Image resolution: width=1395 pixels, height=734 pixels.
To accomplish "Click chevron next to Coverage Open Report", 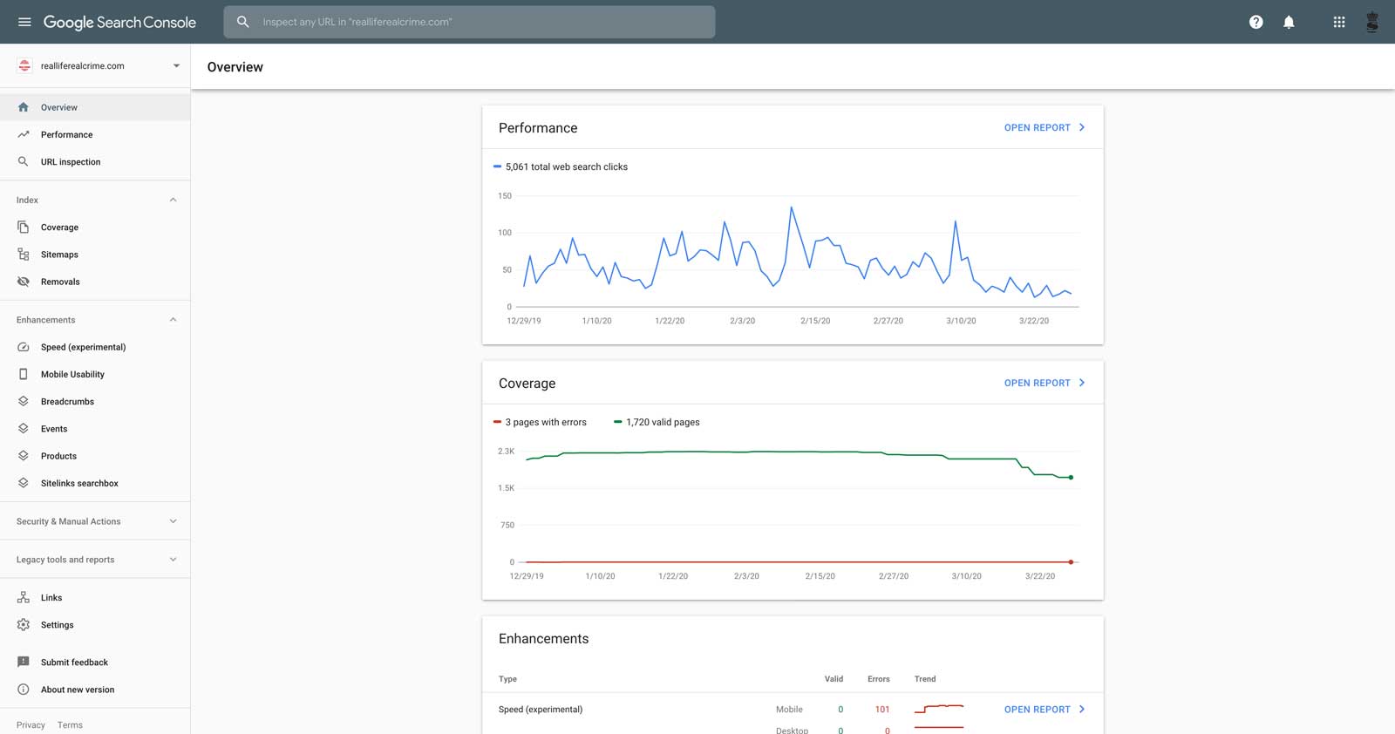I will (x=1082, y=383).
